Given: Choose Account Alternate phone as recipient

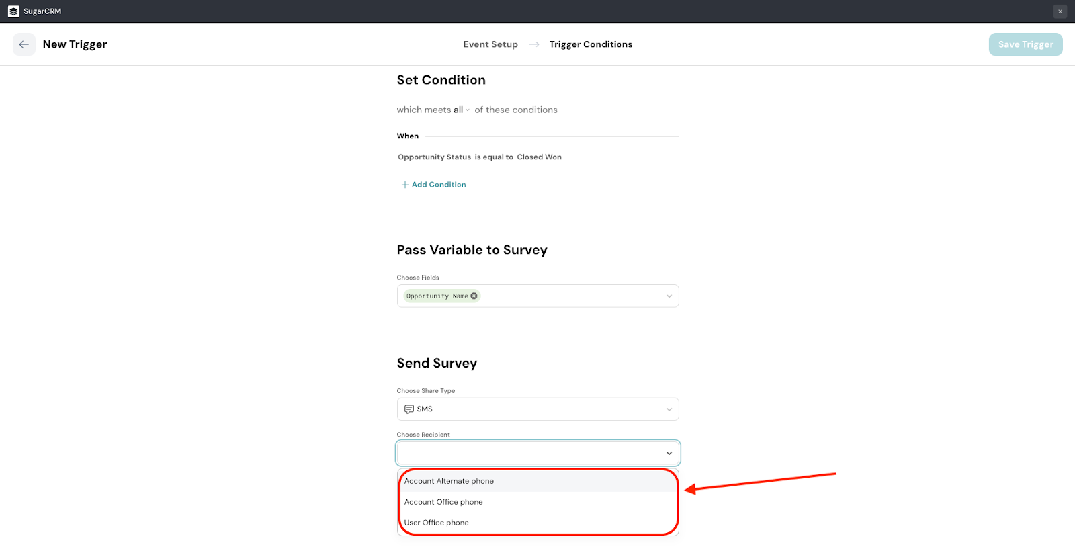Looking at the screenshot, I should coord(449,481).
